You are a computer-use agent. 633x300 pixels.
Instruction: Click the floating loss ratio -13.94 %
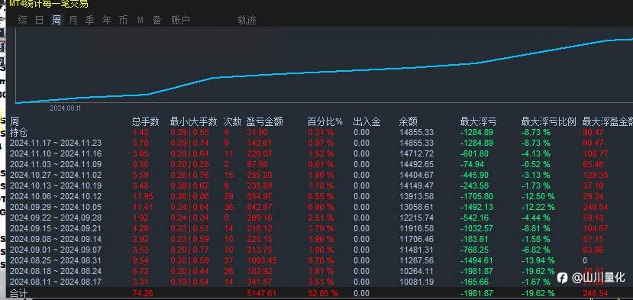click(538, 260)
